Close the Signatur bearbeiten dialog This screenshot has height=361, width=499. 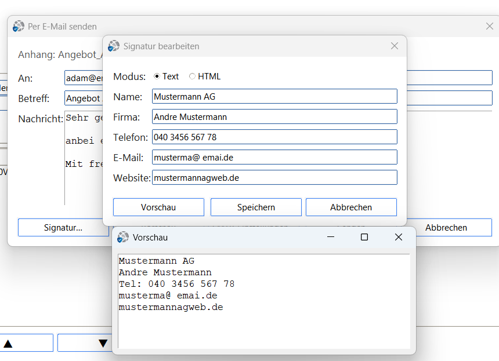(x=395, y=46)
